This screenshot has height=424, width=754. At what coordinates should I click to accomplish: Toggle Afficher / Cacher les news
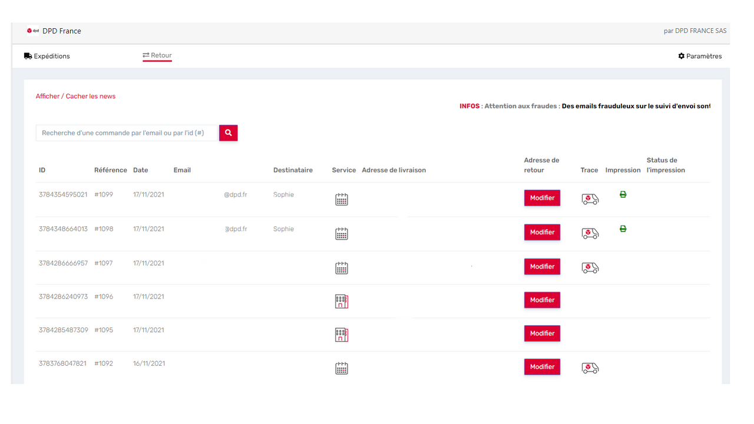75,96
